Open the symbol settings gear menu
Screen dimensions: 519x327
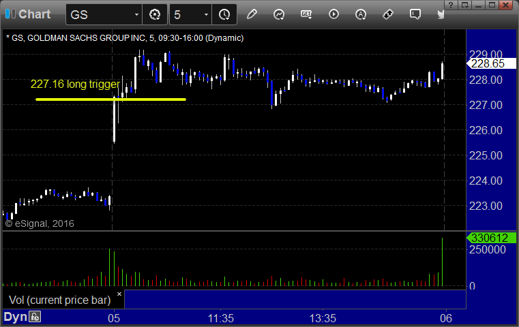155,14
